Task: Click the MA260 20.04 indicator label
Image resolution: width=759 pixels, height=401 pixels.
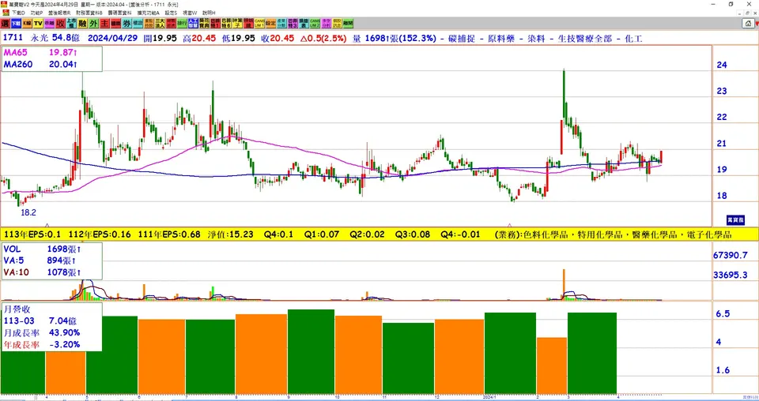Action: tap(40, 64)
